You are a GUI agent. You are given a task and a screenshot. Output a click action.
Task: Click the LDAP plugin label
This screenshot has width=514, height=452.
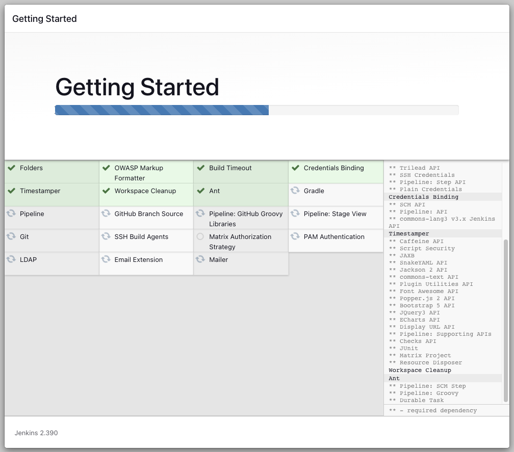pyautogui.click(x=28, y=260)
